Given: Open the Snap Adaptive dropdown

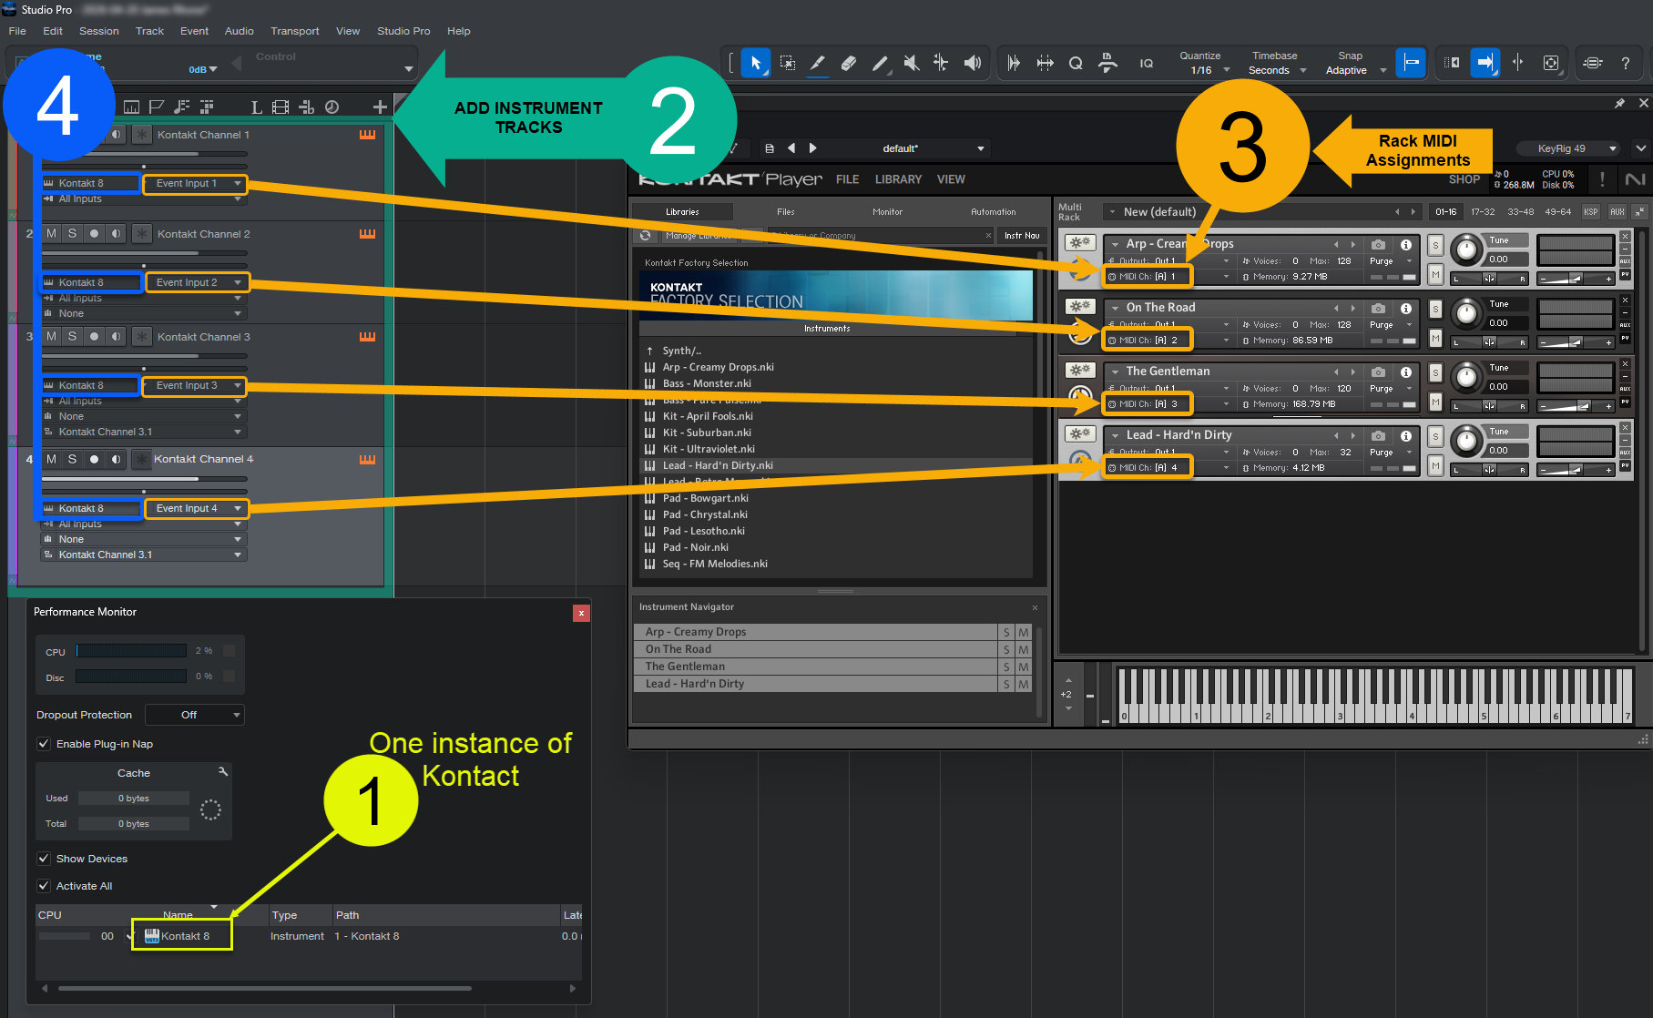Looking at the screenshot, I should [x=1355, y=70].
